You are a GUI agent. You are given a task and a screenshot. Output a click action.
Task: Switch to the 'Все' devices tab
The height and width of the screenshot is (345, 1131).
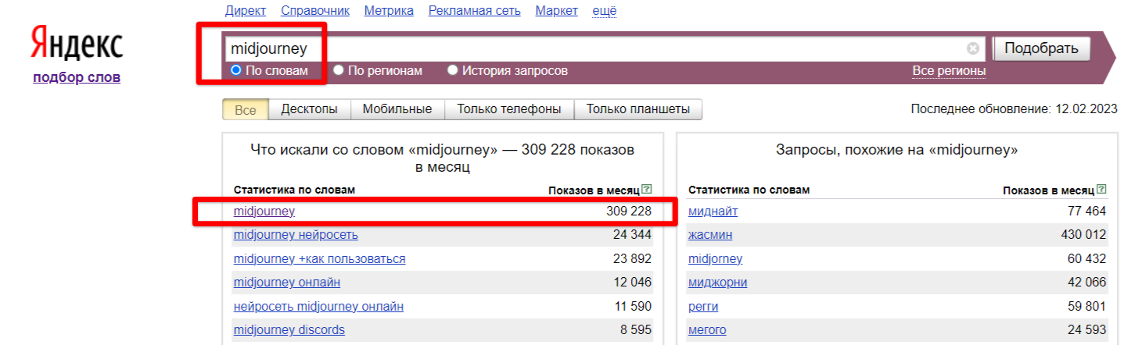246,109
